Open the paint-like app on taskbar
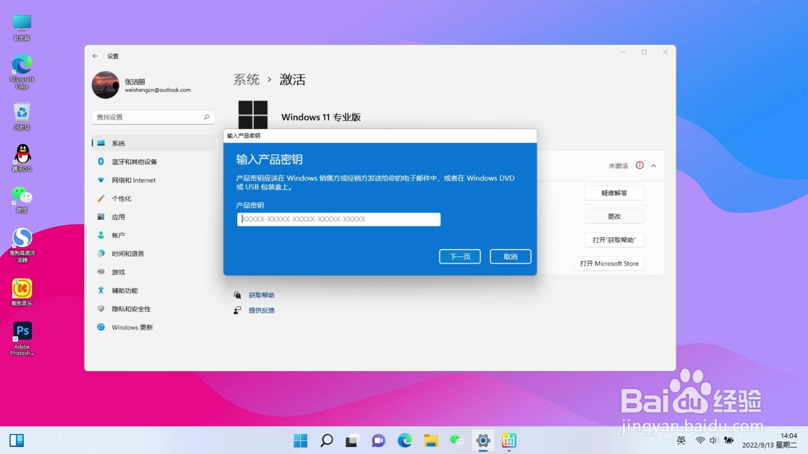Image resolution: width=808 pixels, height=454 pixels. pyautogui.click(x=509, y=440)
